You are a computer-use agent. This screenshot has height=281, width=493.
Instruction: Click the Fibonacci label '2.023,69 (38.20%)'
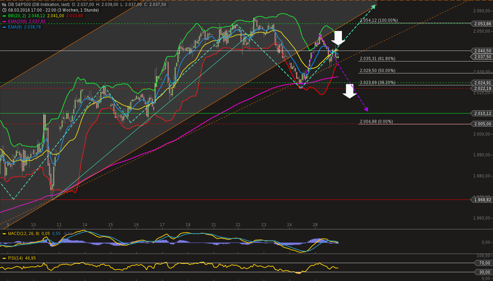[377, 83]
